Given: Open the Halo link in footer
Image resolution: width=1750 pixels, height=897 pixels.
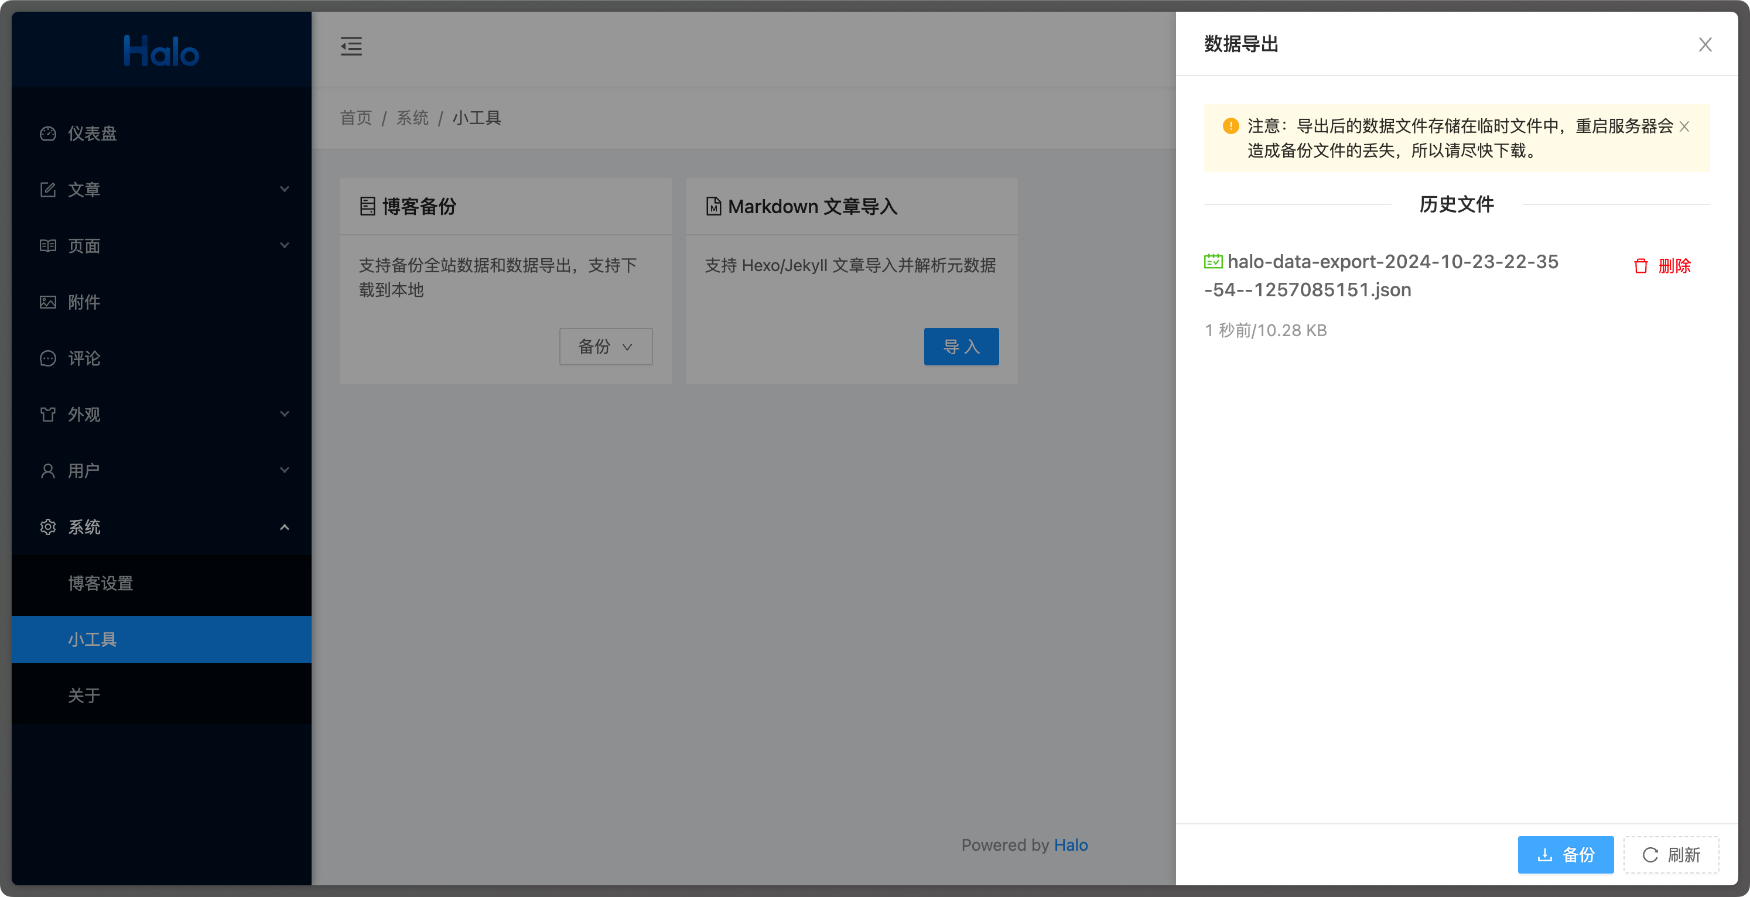Looking at the screenshot, I should [x=1071, y=845].
